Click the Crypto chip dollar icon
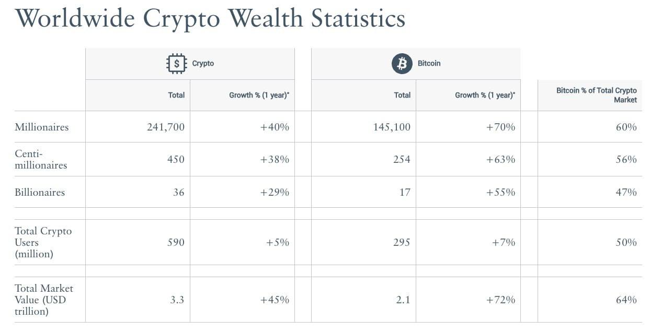The height and width of the screenshot is (333, 650). click(x=177, y=63)
